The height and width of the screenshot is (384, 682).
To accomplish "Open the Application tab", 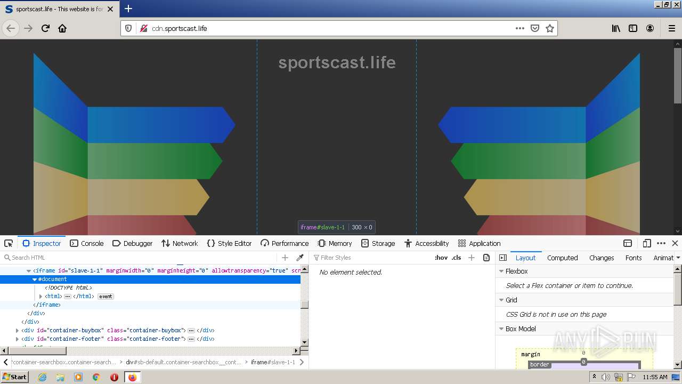I will [x=480, y=243].
